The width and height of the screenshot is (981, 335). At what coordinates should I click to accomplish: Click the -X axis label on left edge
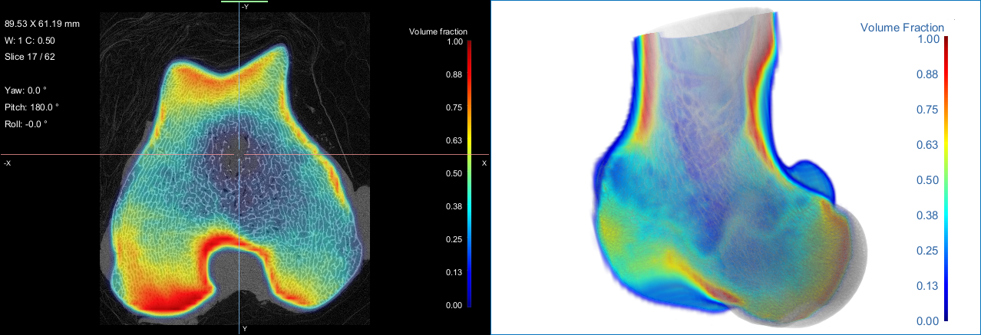click(x=7, y=163)
